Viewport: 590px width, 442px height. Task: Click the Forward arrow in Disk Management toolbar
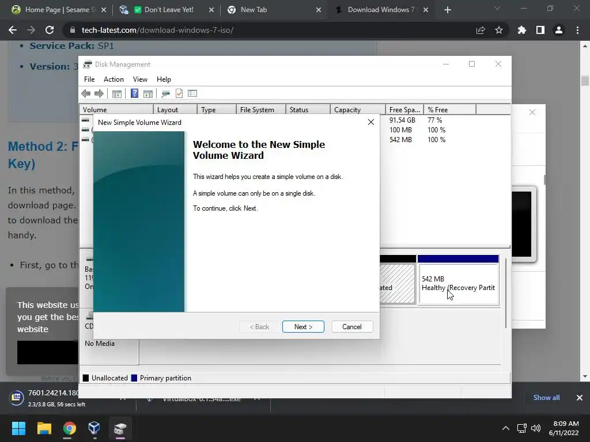coord(99,94)
